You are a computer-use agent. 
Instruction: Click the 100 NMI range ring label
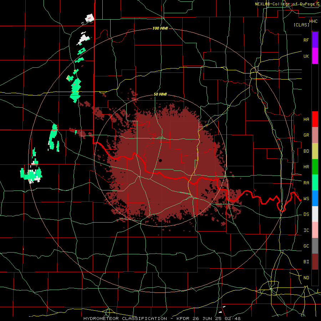tap(160, 28)
